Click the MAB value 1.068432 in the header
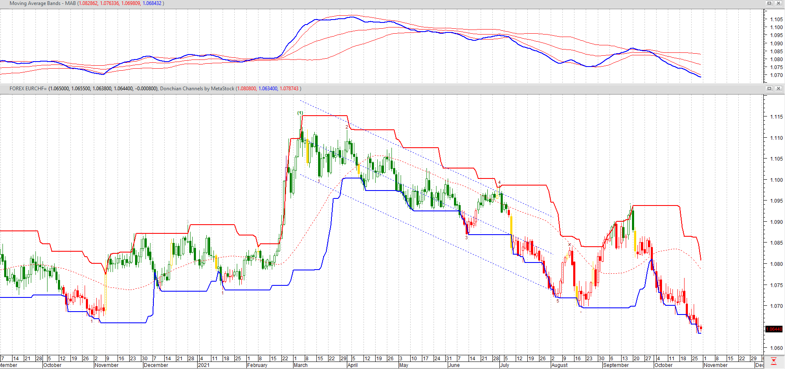Image resolution: width=785 pixels, height=369 pixels. (152, 3)
